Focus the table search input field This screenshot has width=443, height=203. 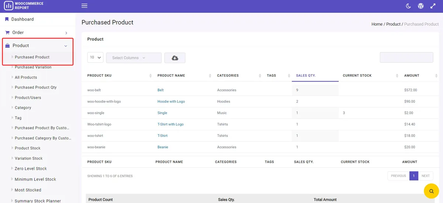[406, 57]
